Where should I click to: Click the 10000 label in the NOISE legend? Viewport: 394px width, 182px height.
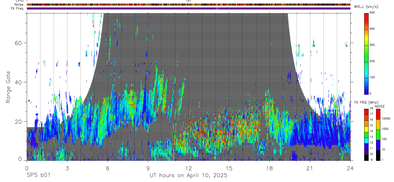[386, 118]
